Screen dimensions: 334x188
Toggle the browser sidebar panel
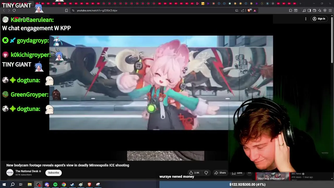click(x=309, y=10)
